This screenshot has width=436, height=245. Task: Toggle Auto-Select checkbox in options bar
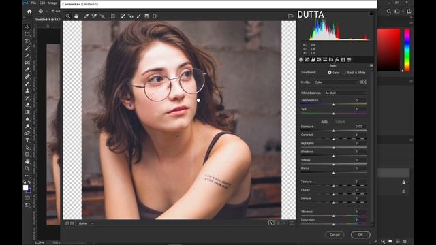53,11
